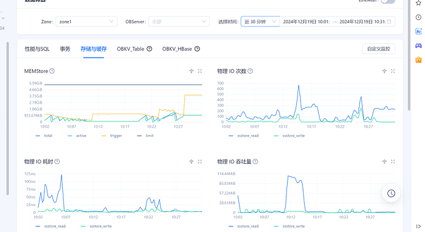
Task: Collapse the browser sidebar with bottom arrow icon
Action: pos(418,226)
